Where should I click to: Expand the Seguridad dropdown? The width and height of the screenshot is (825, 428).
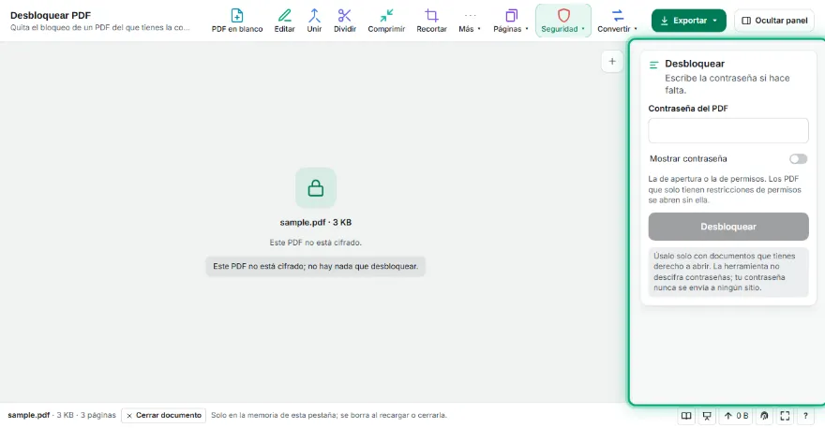(x=563, y=21)
